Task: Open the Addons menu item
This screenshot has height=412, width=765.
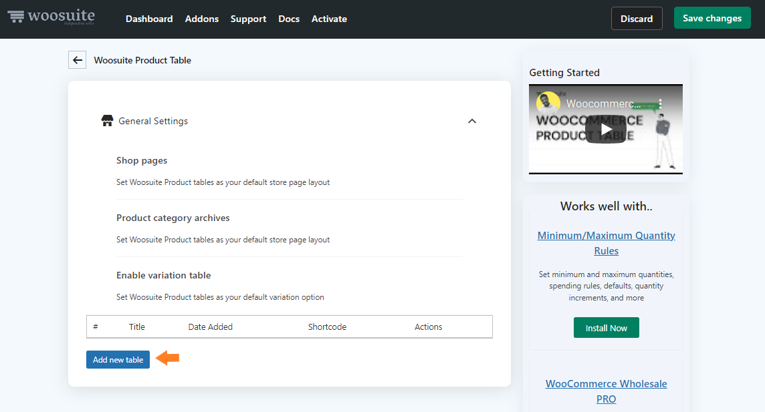Action: tap(201, 19)
